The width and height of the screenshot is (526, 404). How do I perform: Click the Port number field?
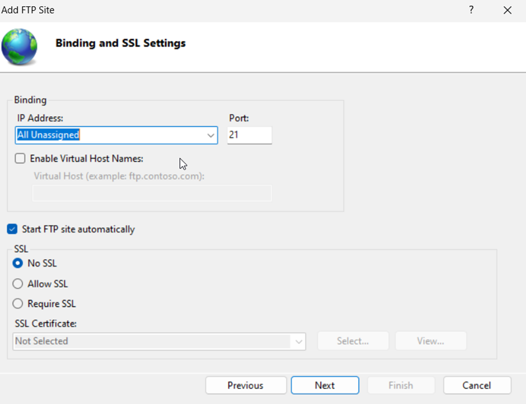tap(250, 135)
